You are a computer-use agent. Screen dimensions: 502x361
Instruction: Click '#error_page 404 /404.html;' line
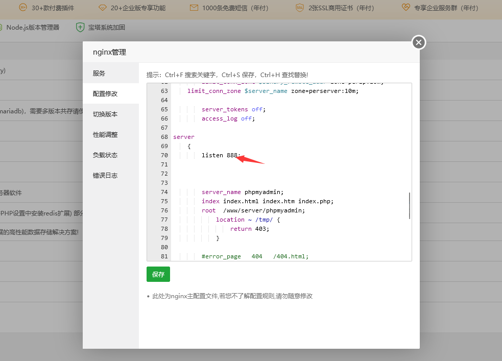coord(255,256)
